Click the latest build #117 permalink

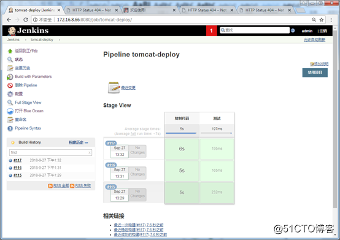click(x=139, y=225)
